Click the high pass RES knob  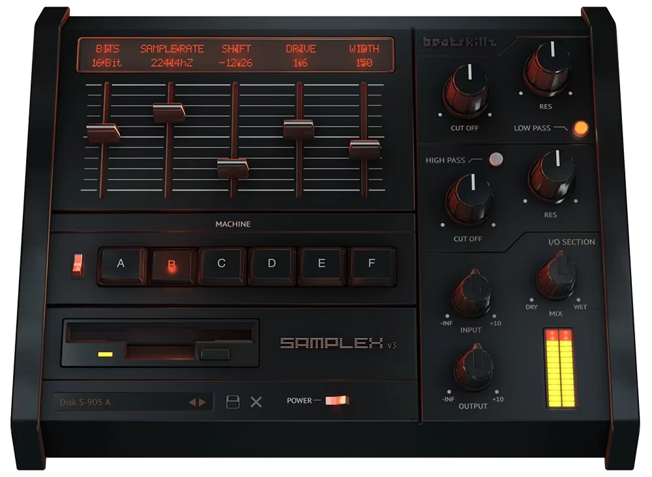tap(552, 177)
